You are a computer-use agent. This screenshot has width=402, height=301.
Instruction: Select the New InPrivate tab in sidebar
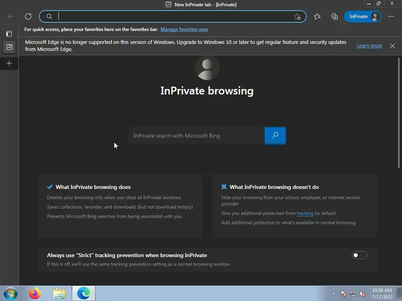click(9, 47)
